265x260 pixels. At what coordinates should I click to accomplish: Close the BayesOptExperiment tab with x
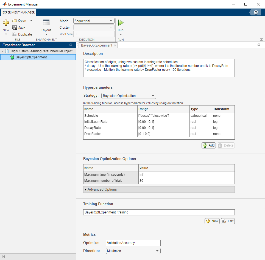click(115, 45)
